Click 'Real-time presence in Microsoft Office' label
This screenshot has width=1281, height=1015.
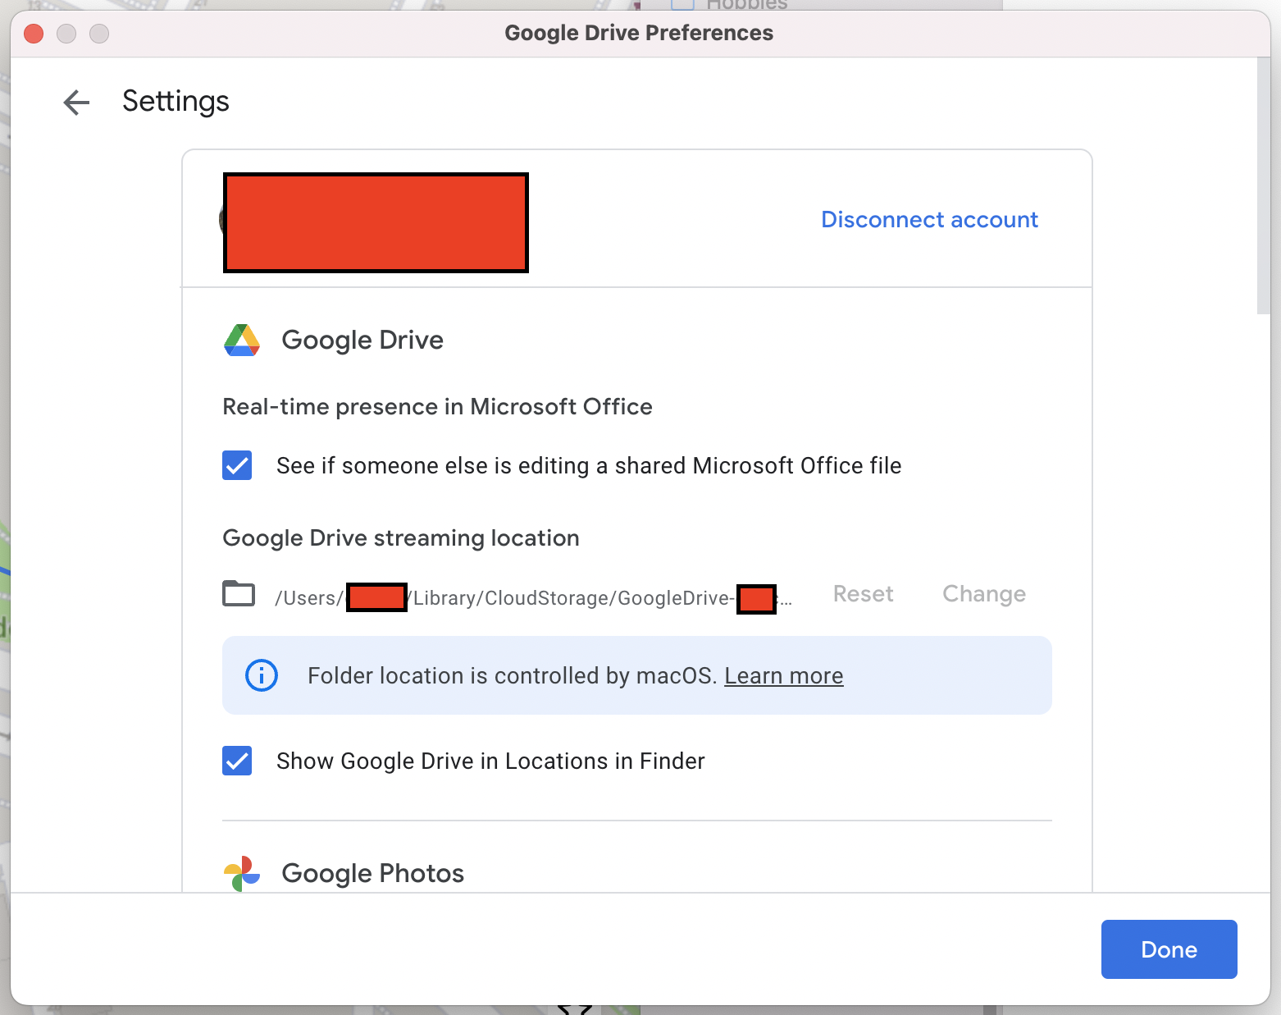(x=437, y=407)
